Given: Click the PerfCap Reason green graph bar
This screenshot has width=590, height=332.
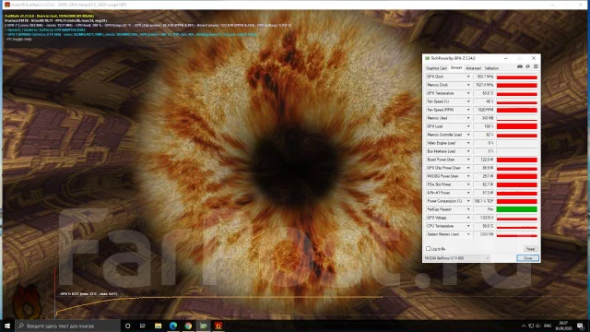Looking at the screenshot, I should 516,209.
